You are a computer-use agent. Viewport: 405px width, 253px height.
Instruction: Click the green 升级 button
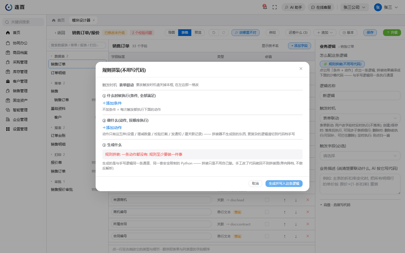point(392,33)
